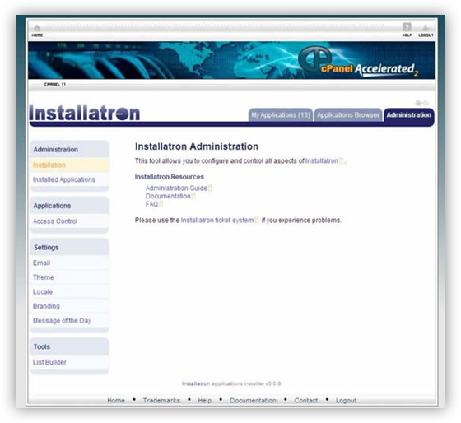Screen dimensions: 461x423
Task: Select Installatron in the Administration sidebar
Action: 69,165
